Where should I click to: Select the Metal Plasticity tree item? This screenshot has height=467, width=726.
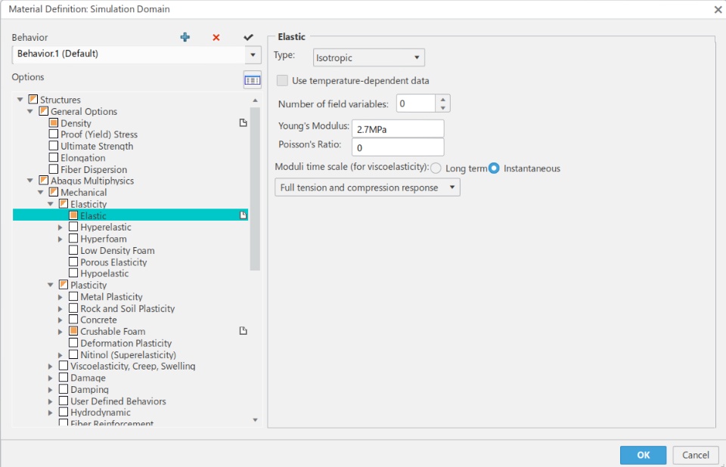111,297
